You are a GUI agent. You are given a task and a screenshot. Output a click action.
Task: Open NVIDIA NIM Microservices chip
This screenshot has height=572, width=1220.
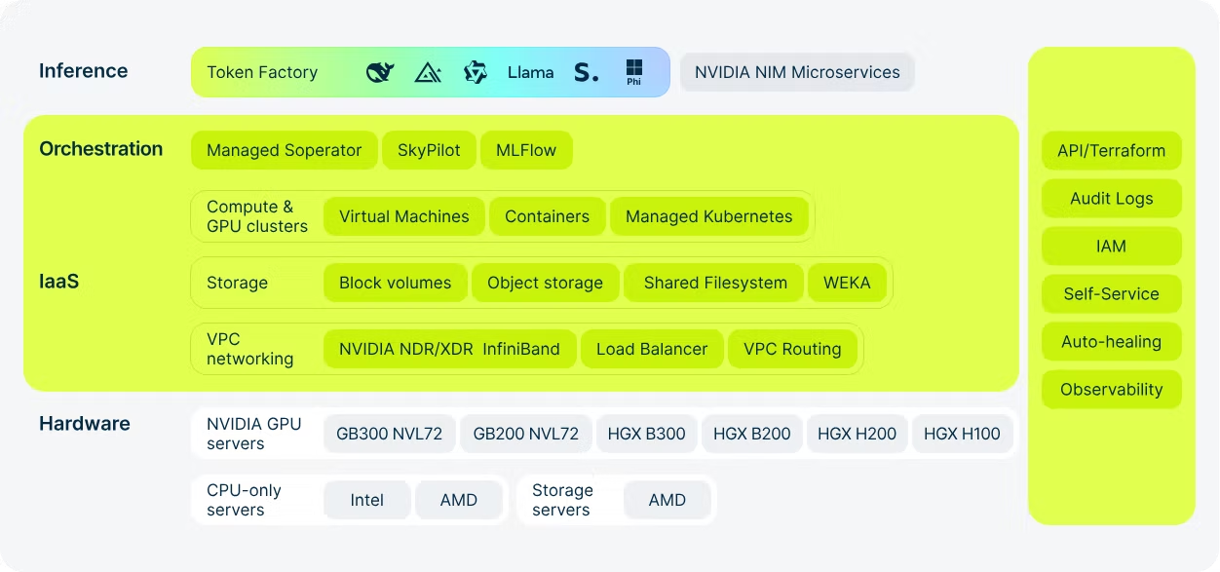[797, 72]
